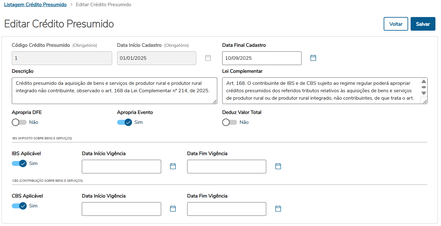
Task: Open CBS Data Início Vigência calendar
Action: (x=173, y=209)
